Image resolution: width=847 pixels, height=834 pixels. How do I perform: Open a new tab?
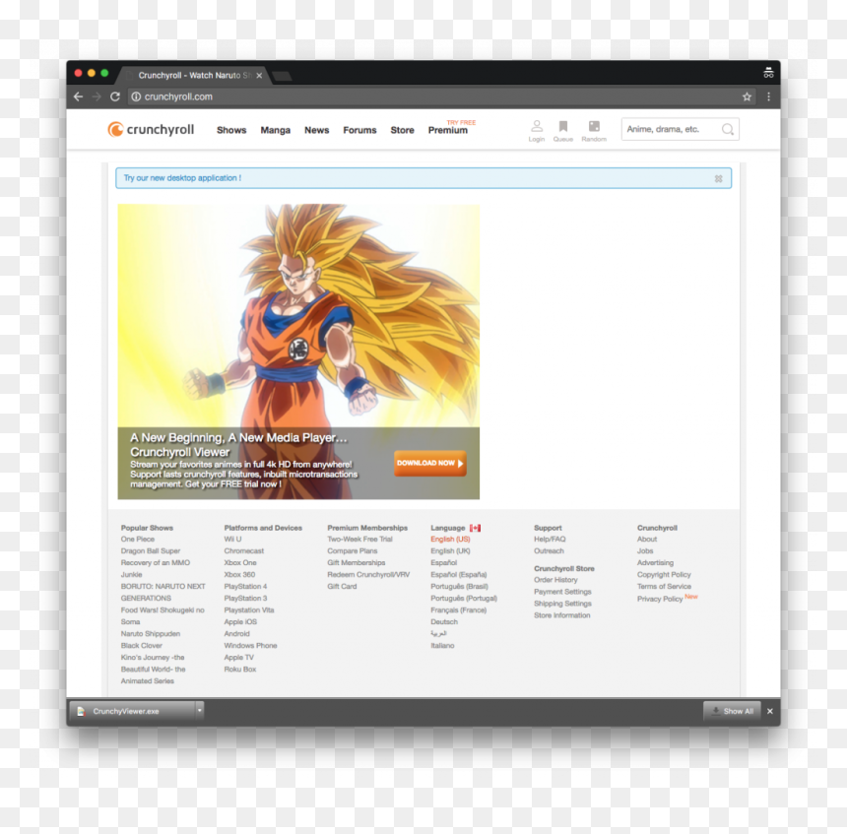click(x=282, y=76)
